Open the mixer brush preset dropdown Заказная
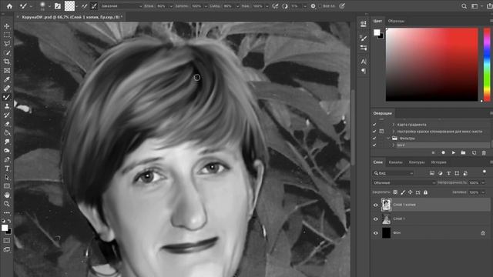The width and height of the screenshot is (493, 277). (121, 6)
